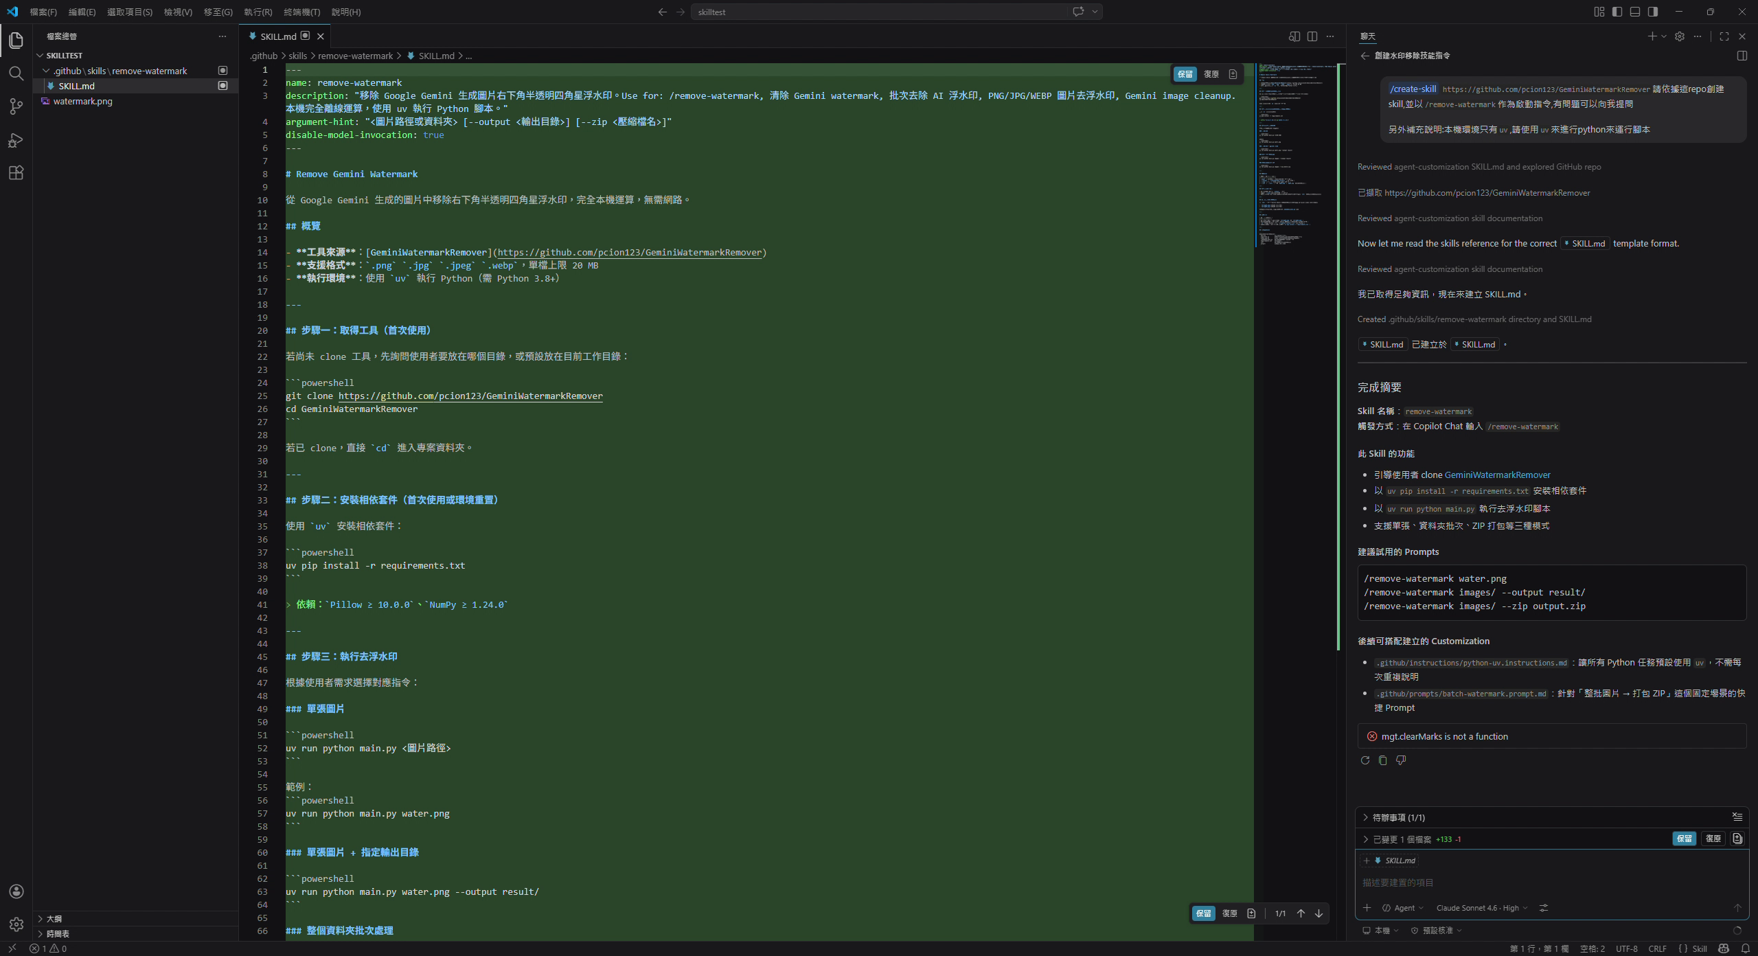This screenshot has height=956, width=1758.
Task: Click thumbs down on chat response
Action: [x=1401, y=760]
